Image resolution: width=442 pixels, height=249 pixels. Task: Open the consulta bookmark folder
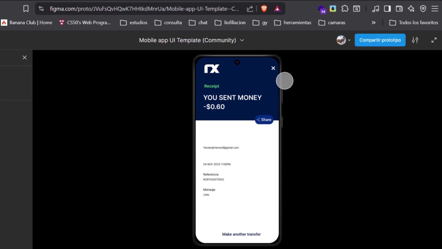coord(168,23)
